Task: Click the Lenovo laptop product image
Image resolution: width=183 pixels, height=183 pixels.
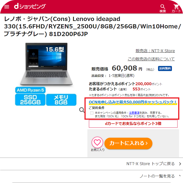Action: coord(46,64)
